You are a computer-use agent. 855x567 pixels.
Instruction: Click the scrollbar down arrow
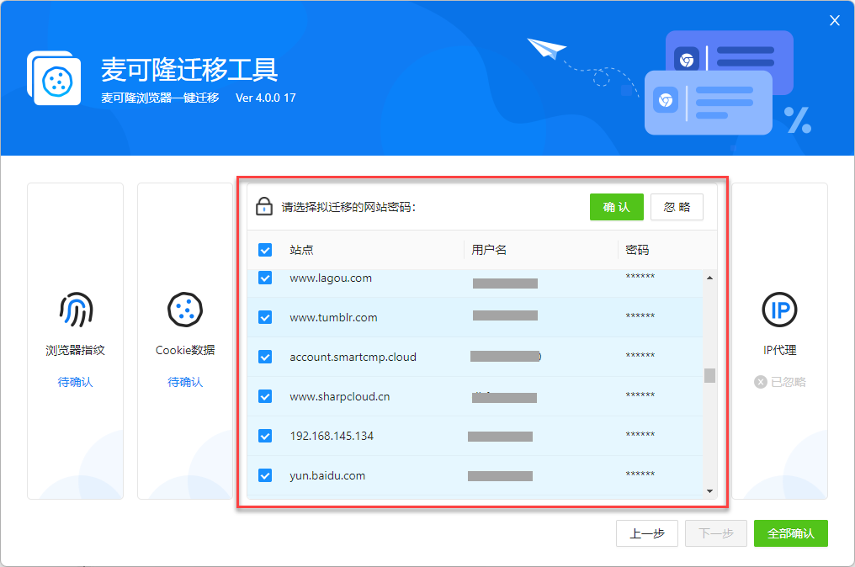pos(709,490)
